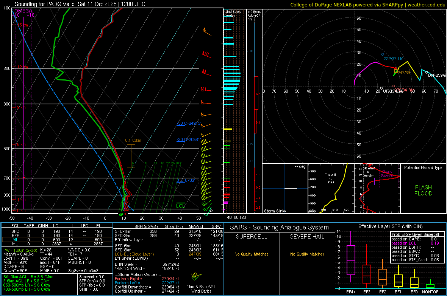Click the 222/37 LM hodograph label
The height and width of the screenshot is (296, 447).
394,59
